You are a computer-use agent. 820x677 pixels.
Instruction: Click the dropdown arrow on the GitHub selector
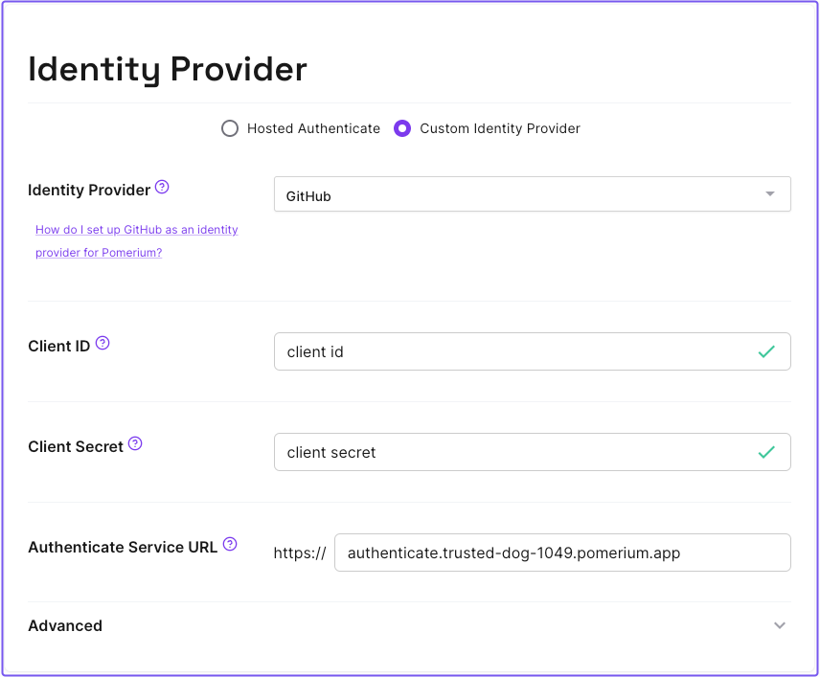pos(769,193)
